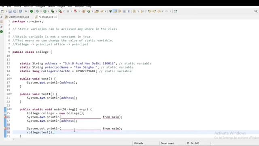Open the Project menu

(x=61, y=6)
